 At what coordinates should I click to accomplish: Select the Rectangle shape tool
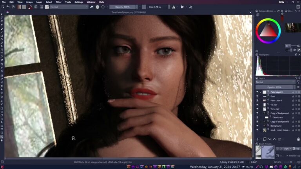(2, 36)
